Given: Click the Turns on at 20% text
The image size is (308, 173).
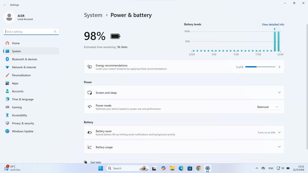Looking at the screenshot, I should (x=267, y=133).
